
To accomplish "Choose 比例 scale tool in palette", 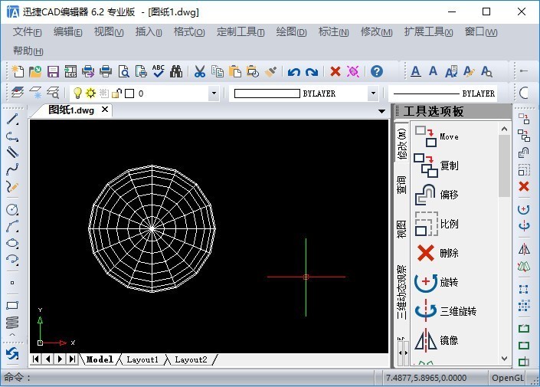I will click(x=437, y=224).
